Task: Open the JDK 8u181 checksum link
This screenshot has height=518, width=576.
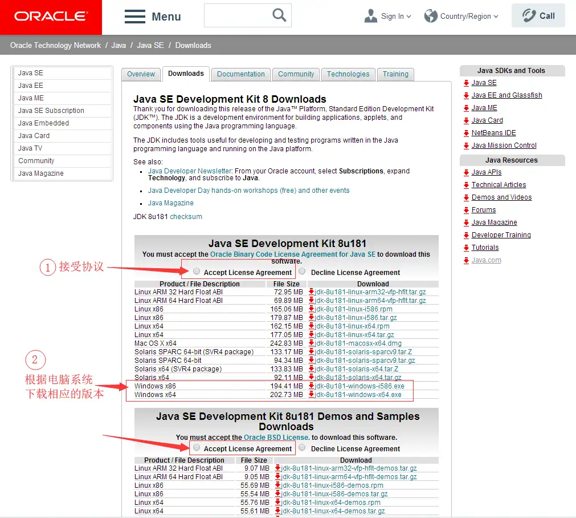Action: click(186, 217)
